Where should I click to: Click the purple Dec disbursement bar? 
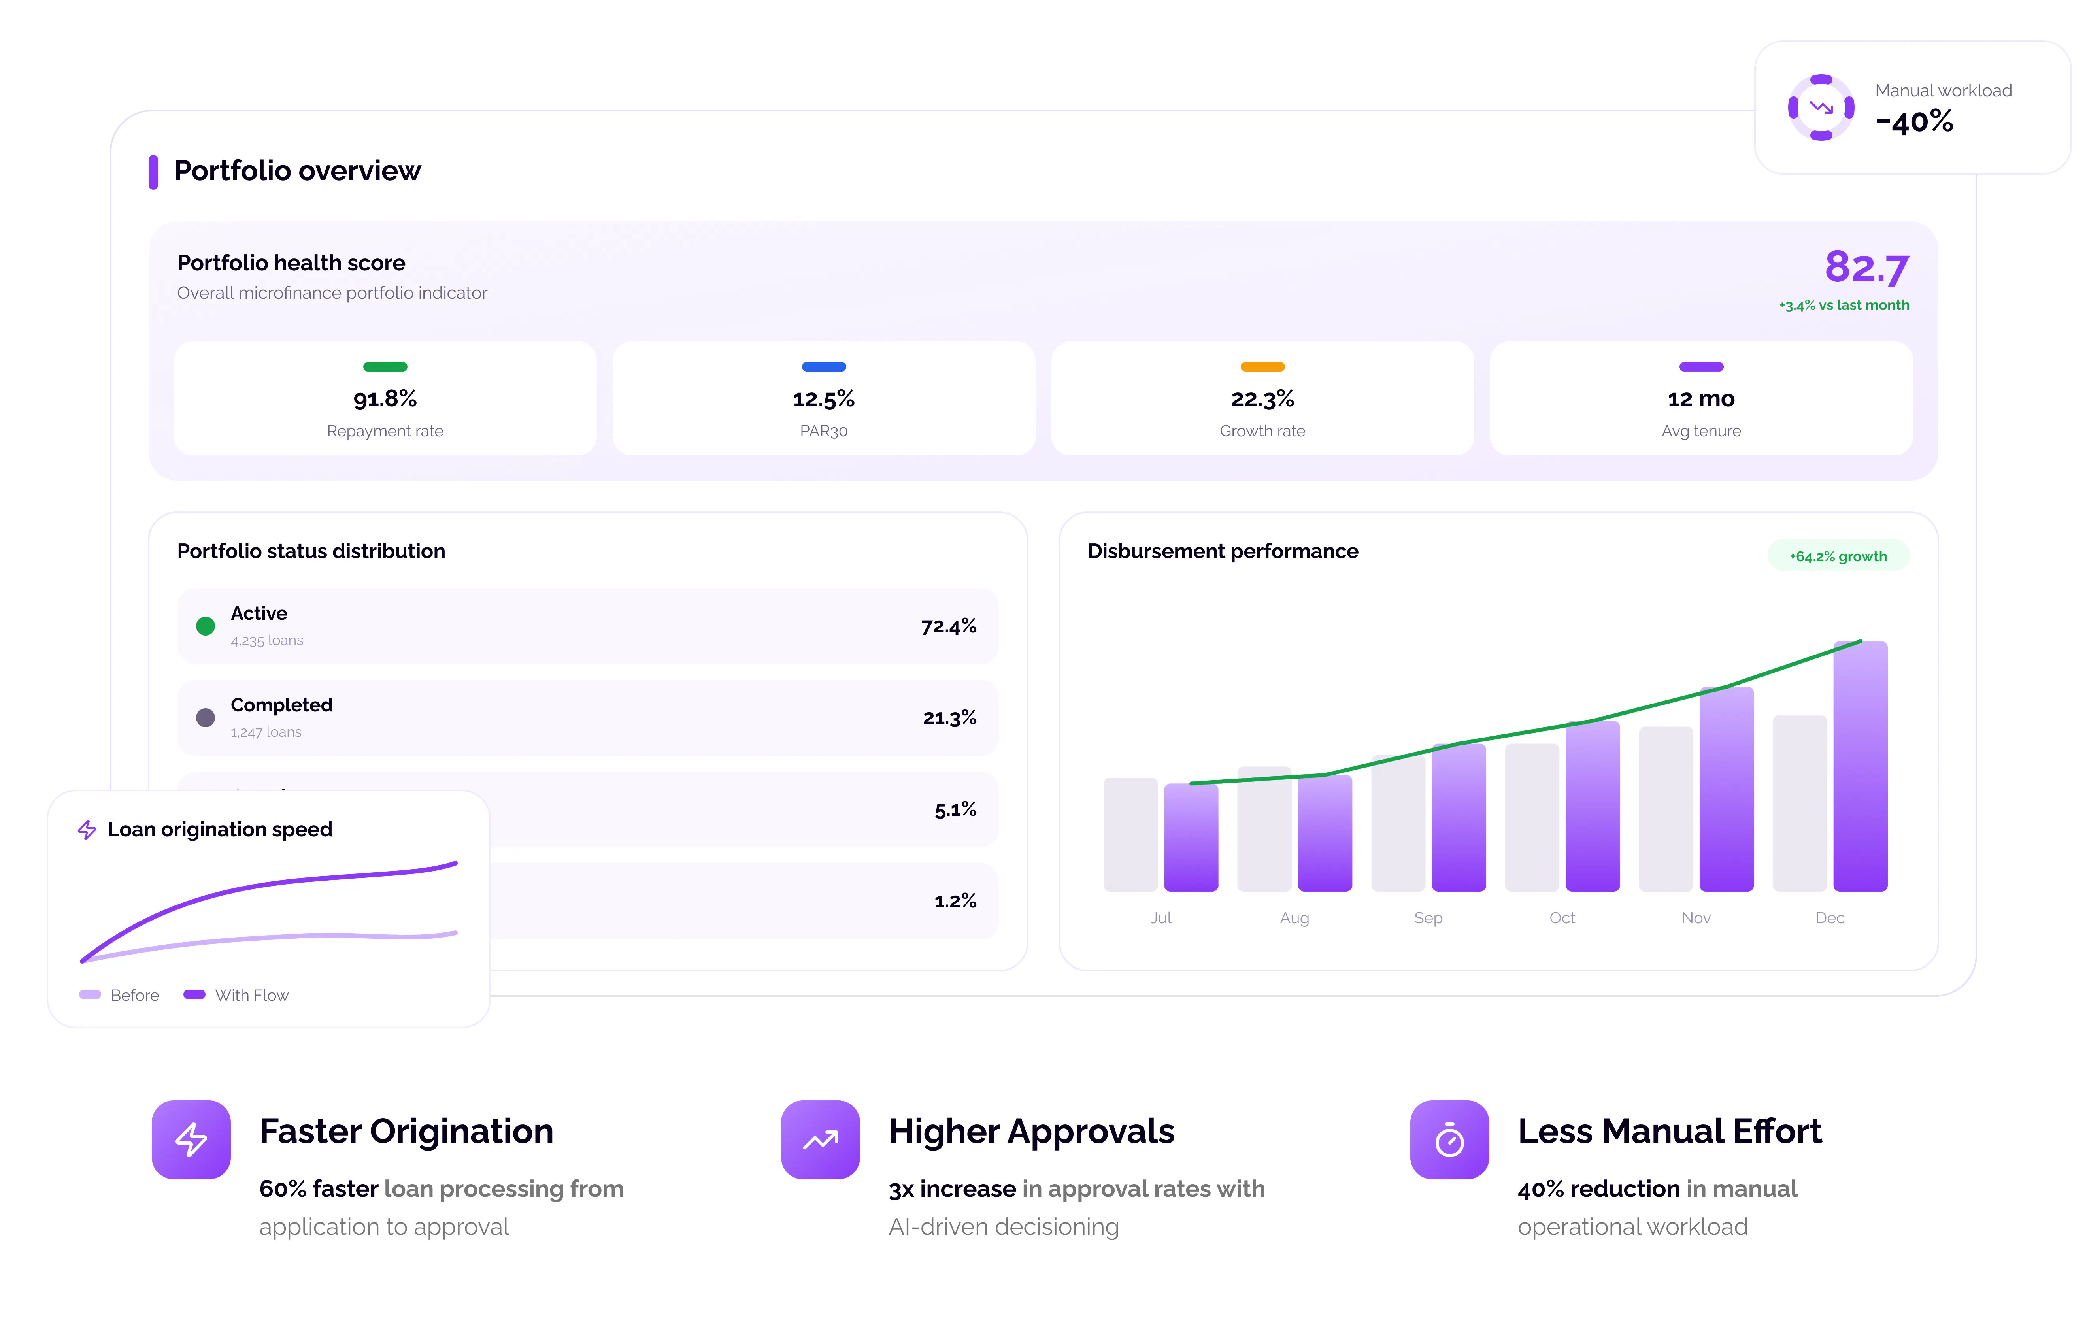[1860, 766]
